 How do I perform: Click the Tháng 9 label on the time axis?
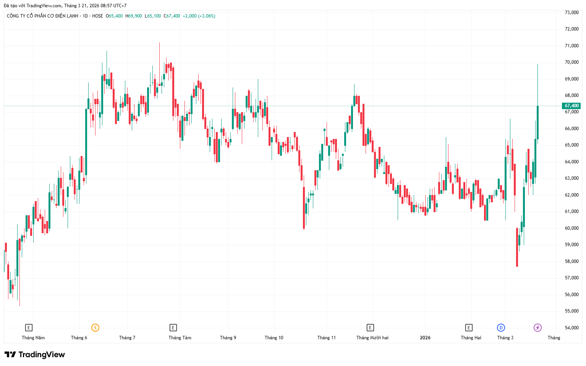pos(228,338)
